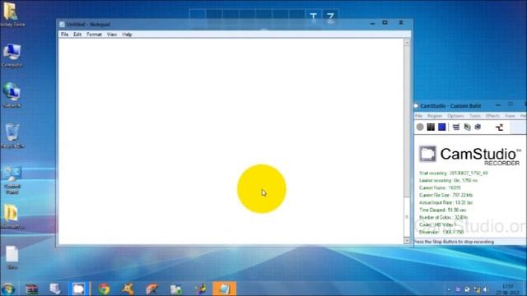The height and width of the screenshot is (296, 527).
Task: Select the Computer desktop icon
Action: tap(12, 56)
